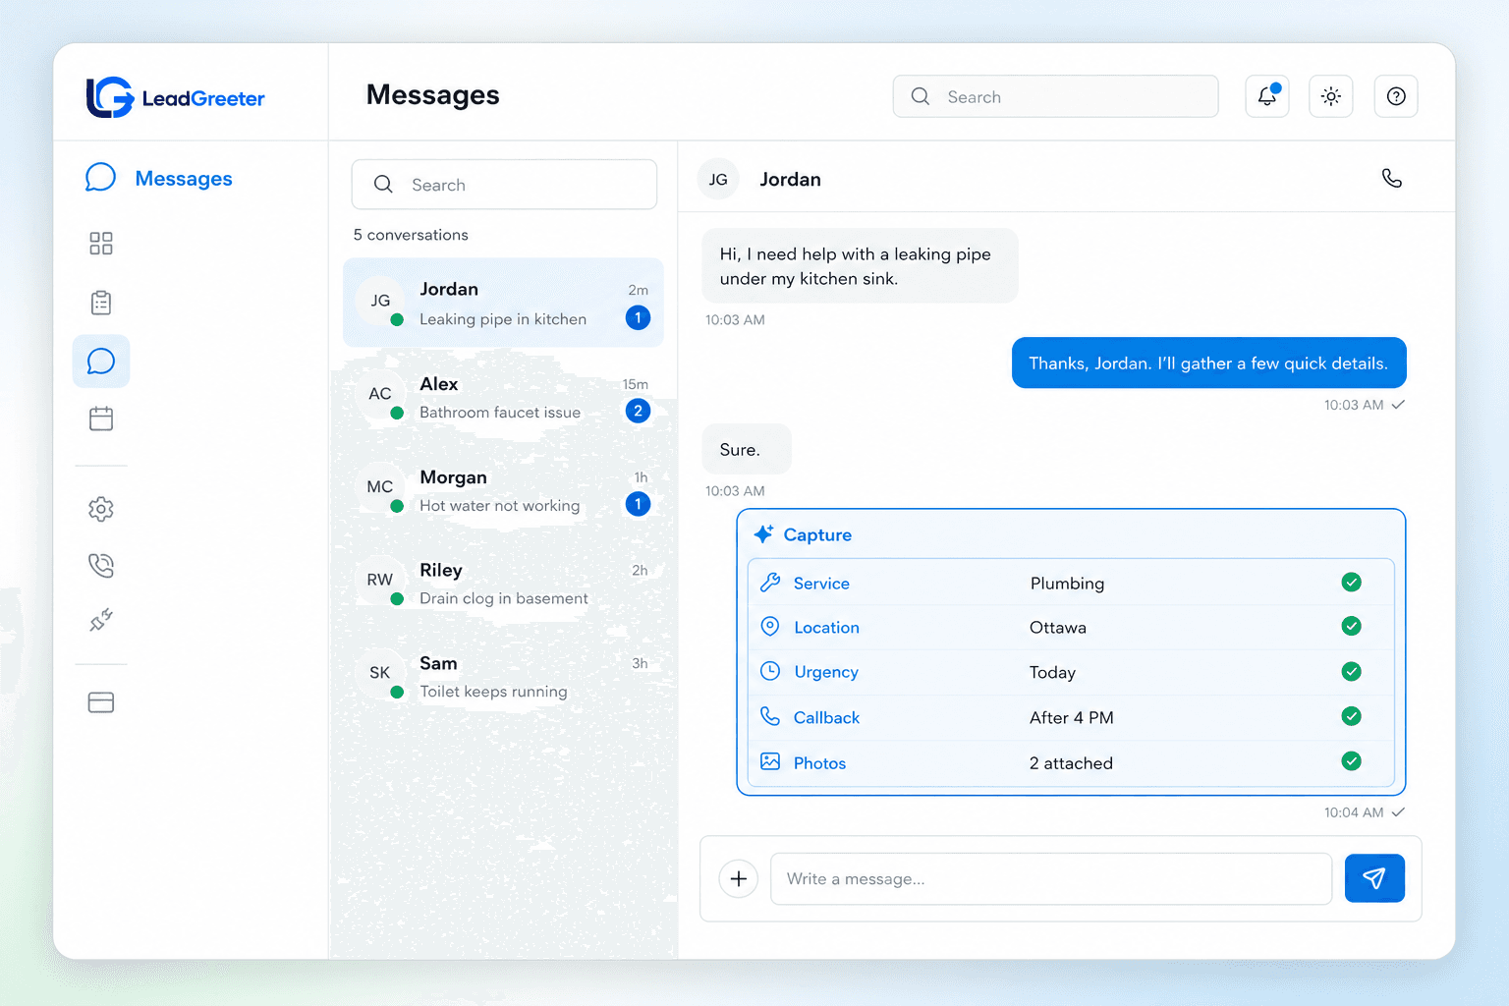
Task: Open the help question mark icon
Action: (1396, 96)
